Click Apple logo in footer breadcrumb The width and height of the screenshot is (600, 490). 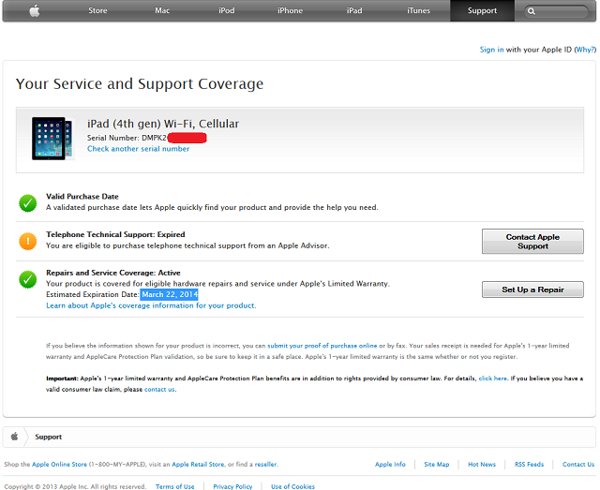coord(15,437)
